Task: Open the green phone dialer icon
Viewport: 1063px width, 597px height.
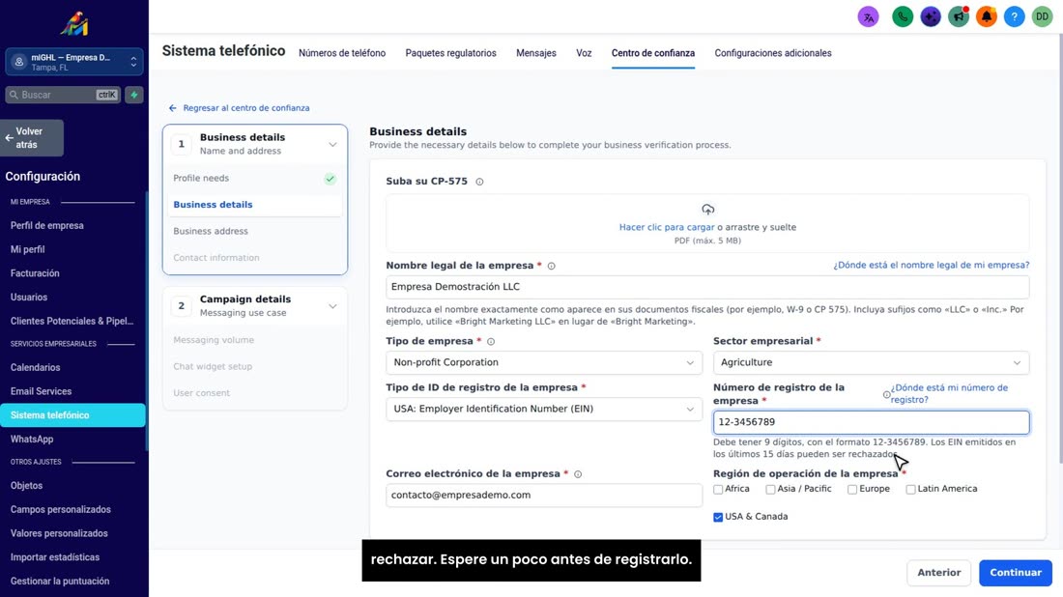Action: click(903, 17)
